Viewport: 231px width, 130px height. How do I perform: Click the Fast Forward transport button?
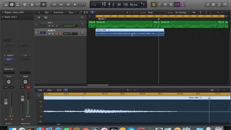(61, 5)
